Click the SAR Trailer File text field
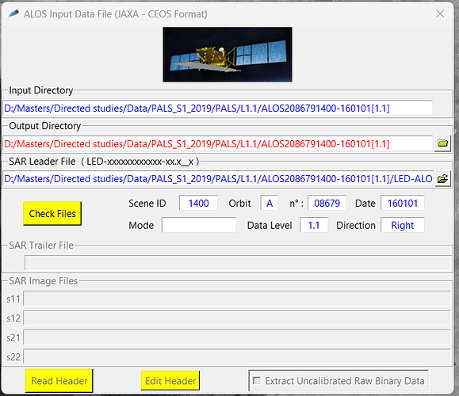The height and width of the screenshot is (396, 459). (239, 262)
